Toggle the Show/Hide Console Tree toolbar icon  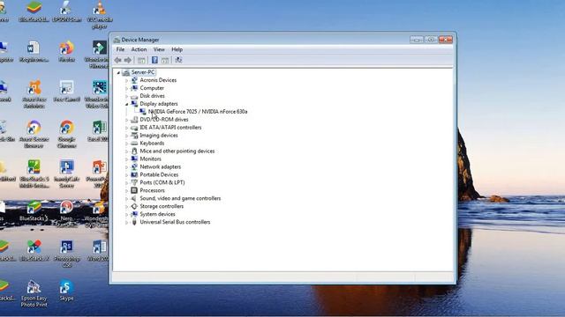click(x=141, y=60)
